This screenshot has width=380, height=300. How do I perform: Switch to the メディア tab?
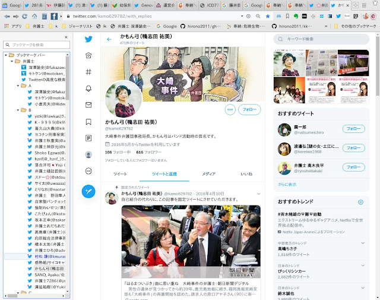point(208,174)
